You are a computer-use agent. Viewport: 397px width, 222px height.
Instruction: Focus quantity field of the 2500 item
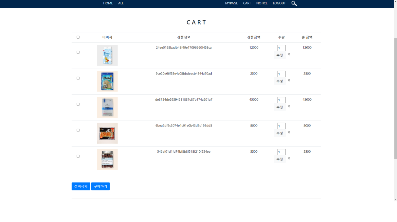point(281,74)
